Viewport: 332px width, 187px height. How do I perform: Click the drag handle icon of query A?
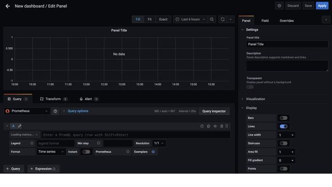[x=227, y=126]
